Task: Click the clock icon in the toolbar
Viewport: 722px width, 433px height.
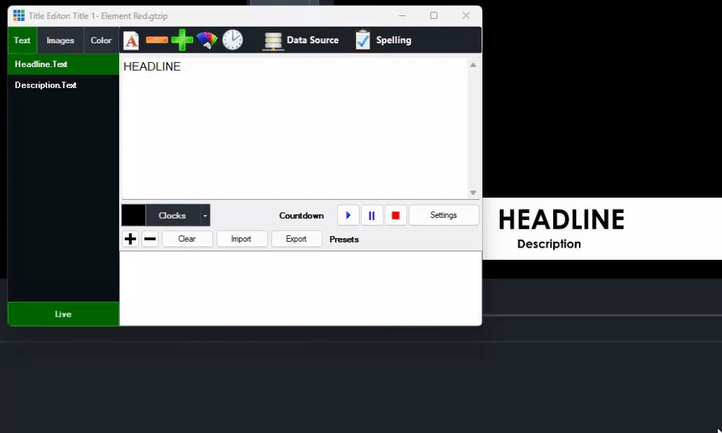Action: [232, 40]
